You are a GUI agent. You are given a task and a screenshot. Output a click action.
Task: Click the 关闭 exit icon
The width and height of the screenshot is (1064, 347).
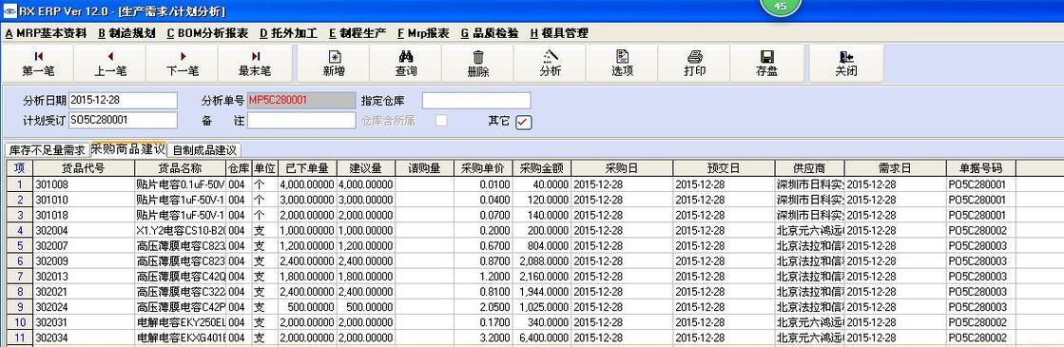[846, 63]
